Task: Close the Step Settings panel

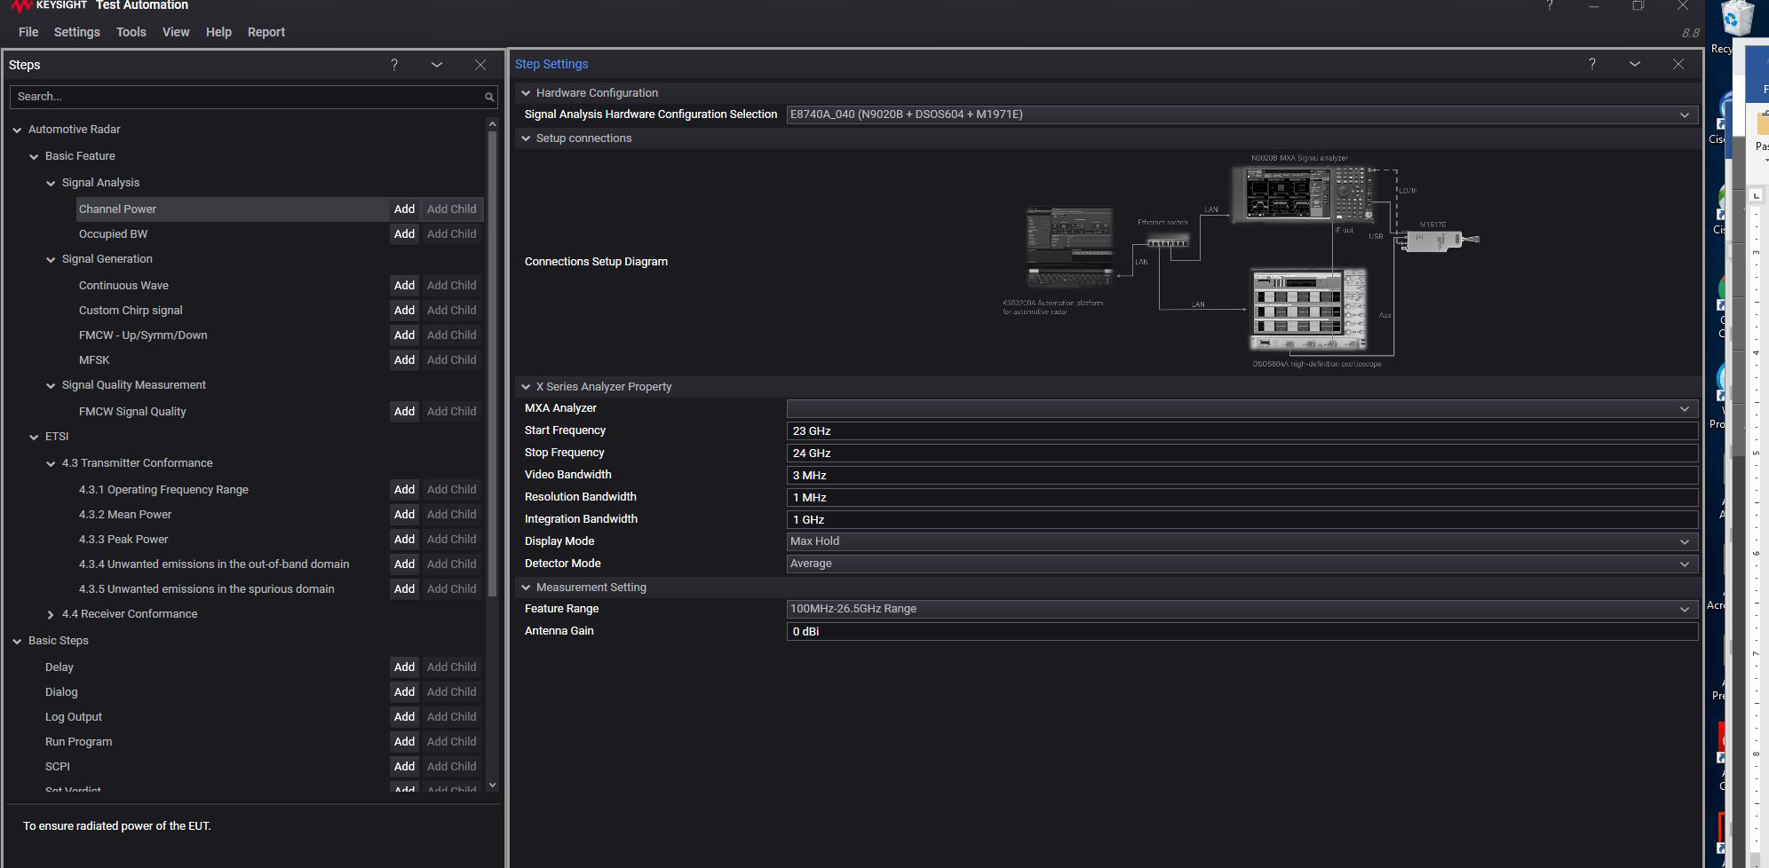Action: coord(1678,64)
